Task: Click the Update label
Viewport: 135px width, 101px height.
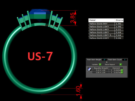Action: 95,65
